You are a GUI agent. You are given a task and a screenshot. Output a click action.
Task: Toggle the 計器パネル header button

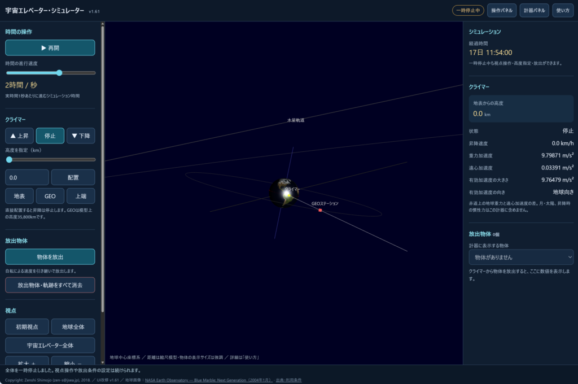click(x=535, y=10)
